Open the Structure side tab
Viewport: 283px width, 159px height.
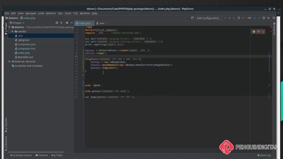(6, 143)
